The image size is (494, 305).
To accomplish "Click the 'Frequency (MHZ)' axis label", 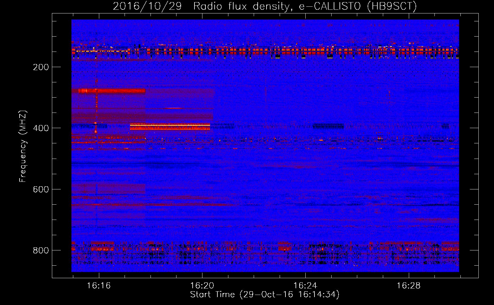I will 23,146.
